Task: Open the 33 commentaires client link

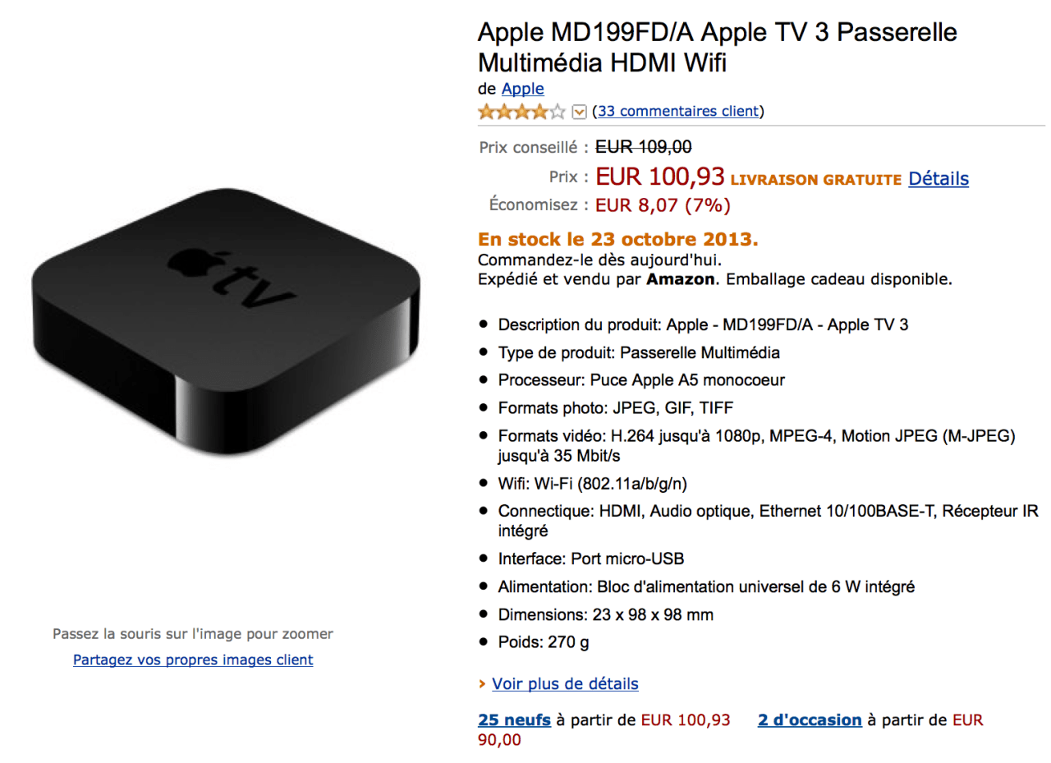Action: click(x=678, y=111)
